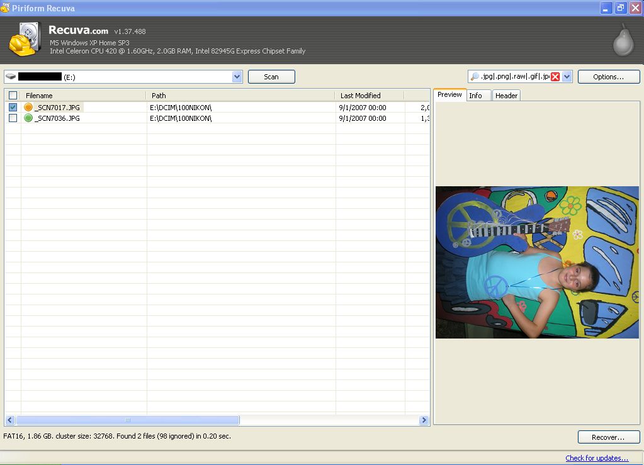
Task: Click the 9/1/2007 00:00 date of _SCN7017.JPG
Action: point(362,108)
